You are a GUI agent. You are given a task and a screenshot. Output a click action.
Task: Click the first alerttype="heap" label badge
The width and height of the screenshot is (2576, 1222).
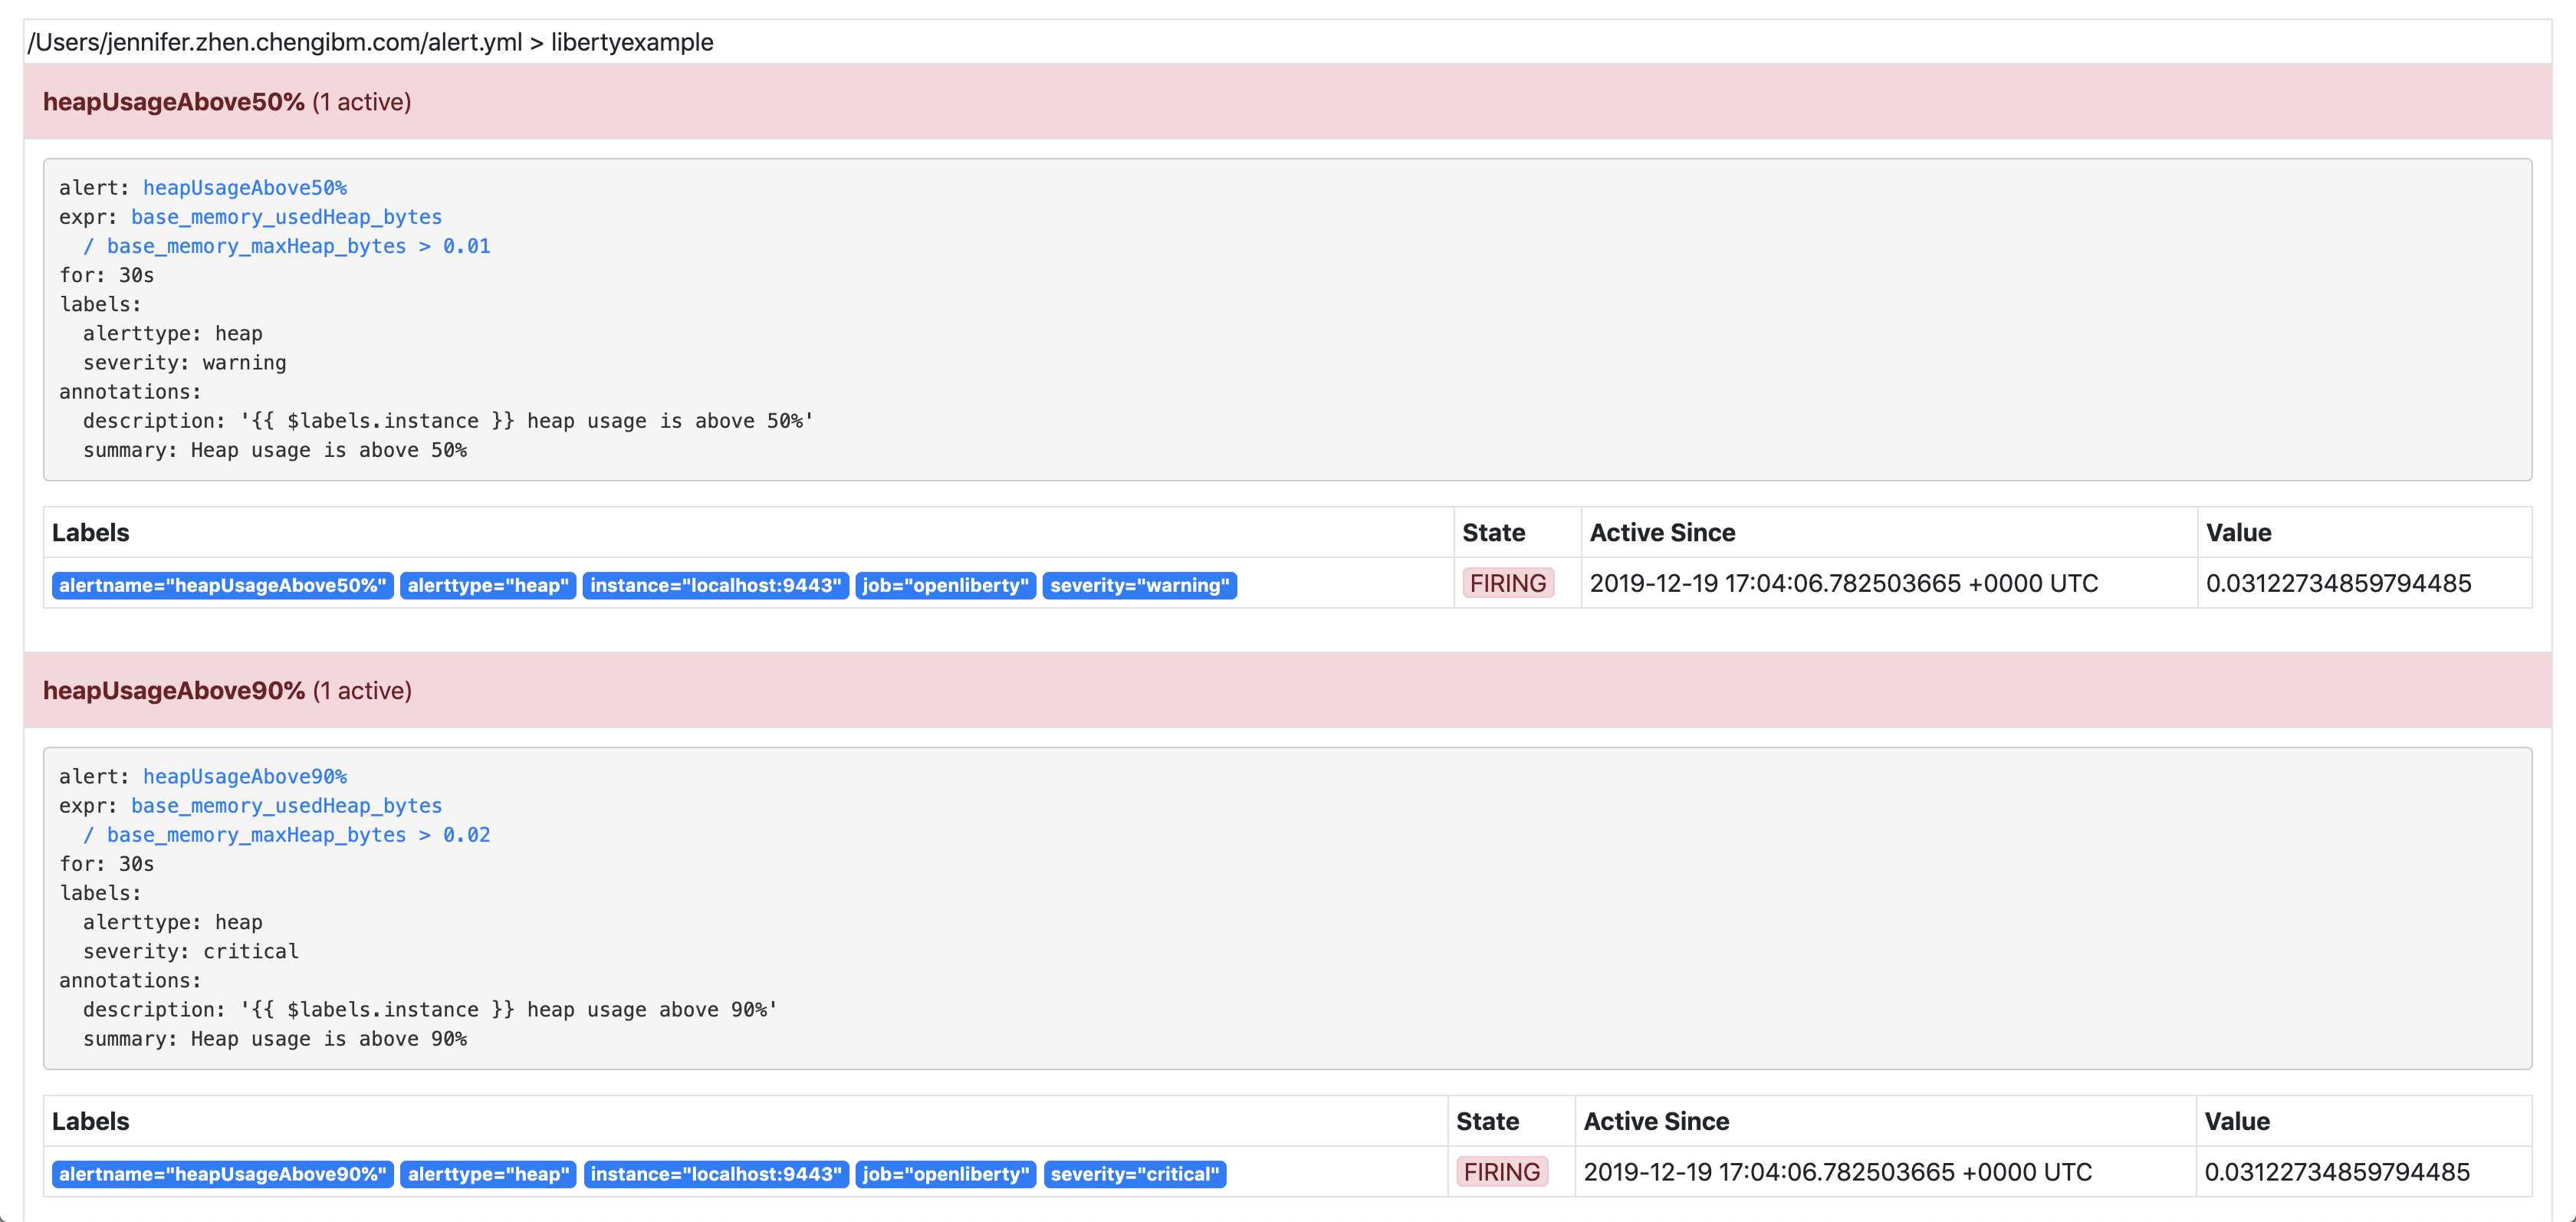tap(487, 586)
